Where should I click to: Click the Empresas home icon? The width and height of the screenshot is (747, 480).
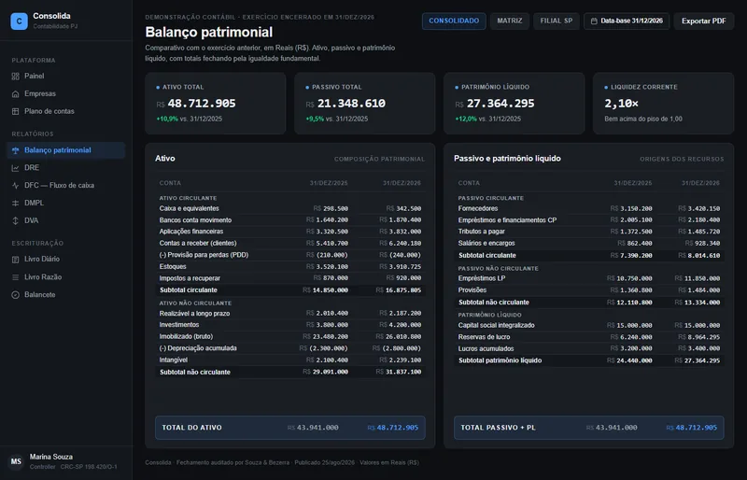click(x=15, y=94)
